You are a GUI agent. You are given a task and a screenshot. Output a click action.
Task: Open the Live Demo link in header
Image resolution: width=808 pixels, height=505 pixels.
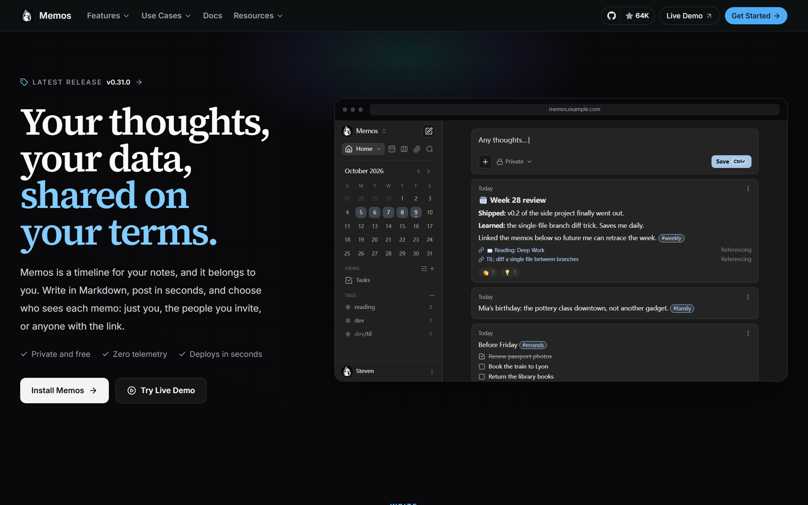(689, 16)
